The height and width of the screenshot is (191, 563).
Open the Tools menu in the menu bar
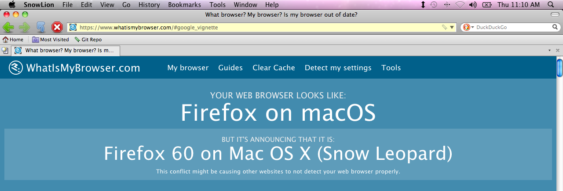pos(218,5)
